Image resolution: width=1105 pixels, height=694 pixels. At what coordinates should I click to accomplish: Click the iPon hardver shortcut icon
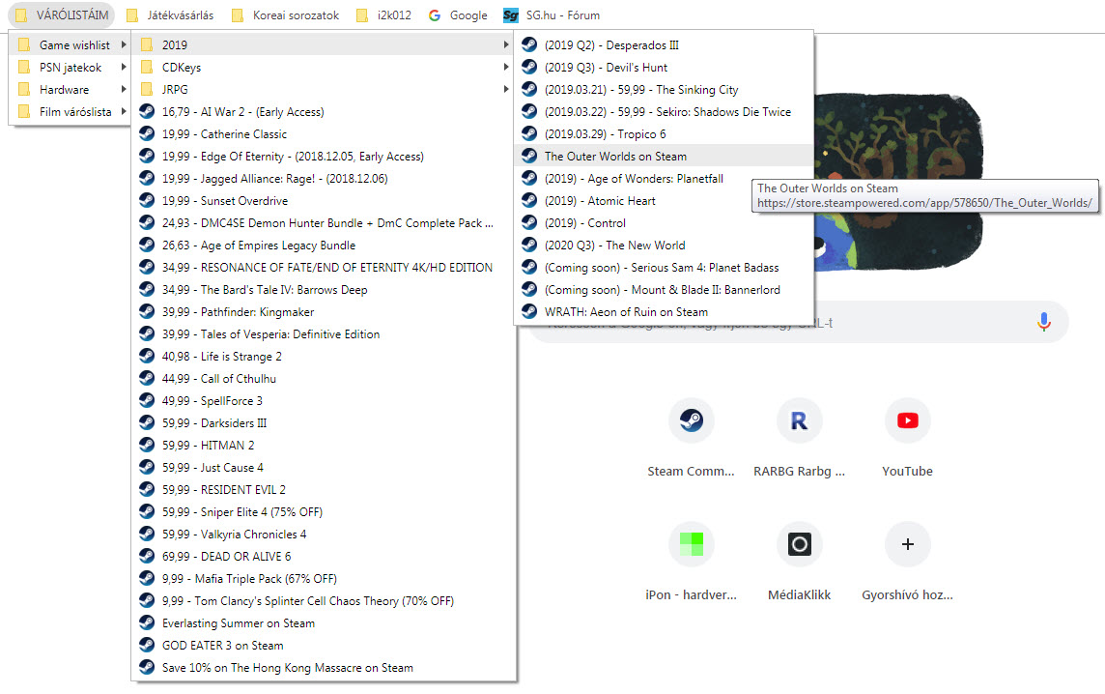[691, 544]
